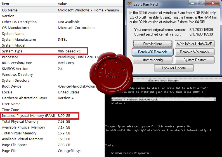
Task: Select the System Manufacturer row
Action: point(62,39)
